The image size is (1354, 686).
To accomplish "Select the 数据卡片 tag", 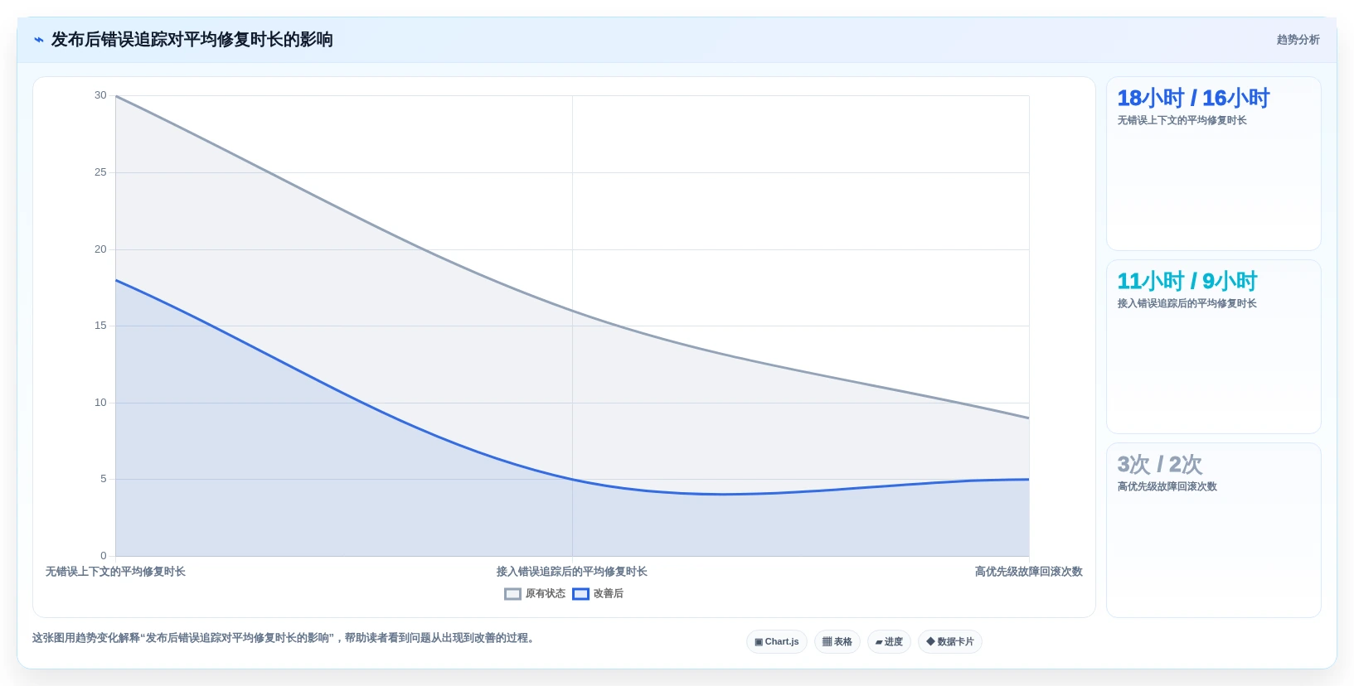I will pyautogui.click(x=950, y=642).
